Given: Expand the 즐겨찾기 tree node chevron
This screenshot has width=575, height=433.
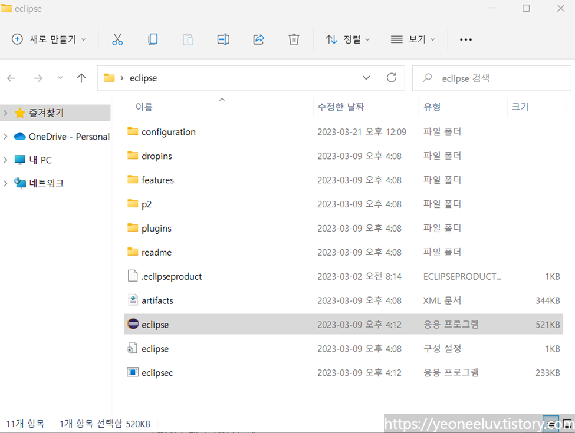Looking at the screenshot, I should click(5, 113).
